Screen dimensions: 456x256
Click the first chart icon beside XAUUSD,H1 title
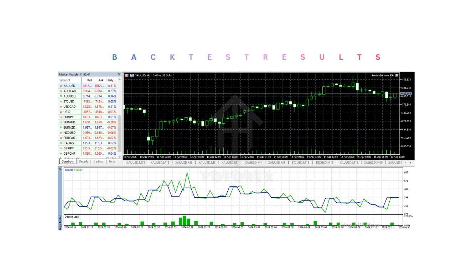pyautogui.click(x=126, y=75)
